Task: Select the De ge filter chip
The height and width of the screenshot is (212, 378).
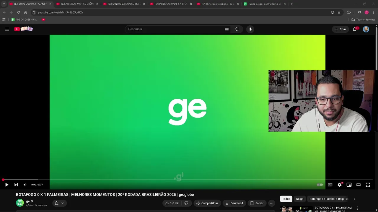Action: (300, 199)
